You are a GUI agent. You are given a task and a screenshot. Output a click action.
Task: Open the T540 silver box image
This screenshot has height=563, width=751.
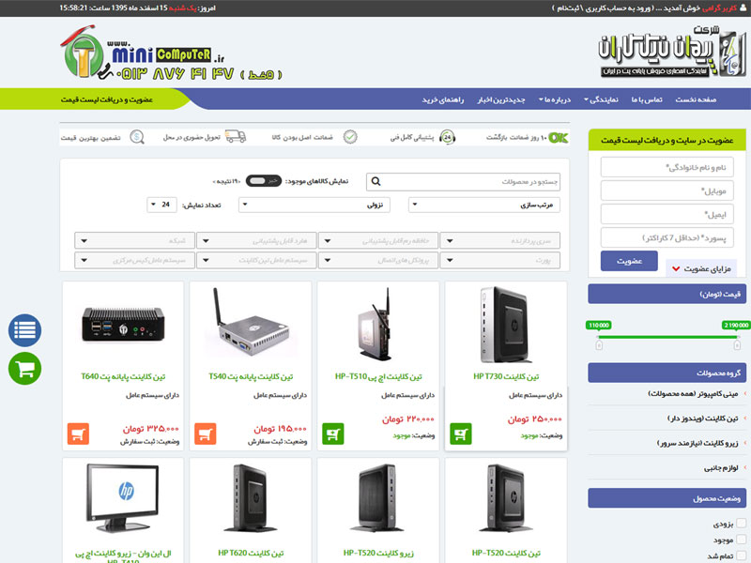(x=251, y=321)
